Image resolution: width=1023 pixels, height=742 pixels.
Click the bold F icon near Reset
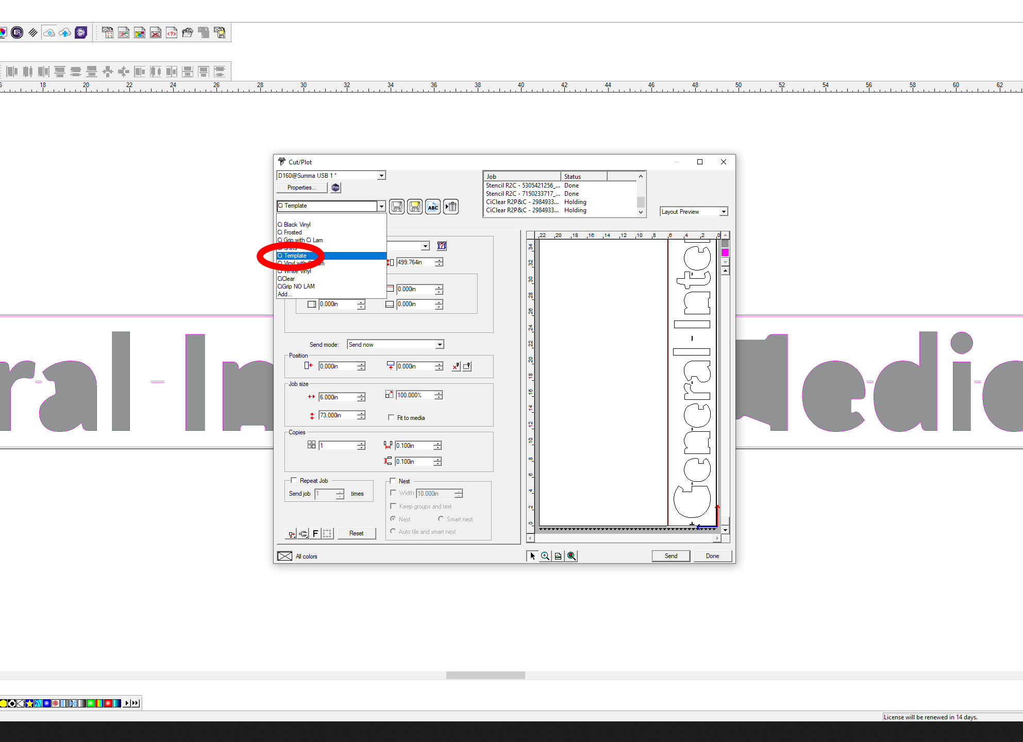(x=315, y=533)
